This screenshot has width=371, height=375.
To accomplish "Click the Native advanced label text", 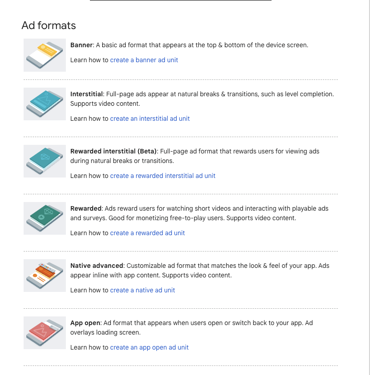I will (x=97, y=266).
